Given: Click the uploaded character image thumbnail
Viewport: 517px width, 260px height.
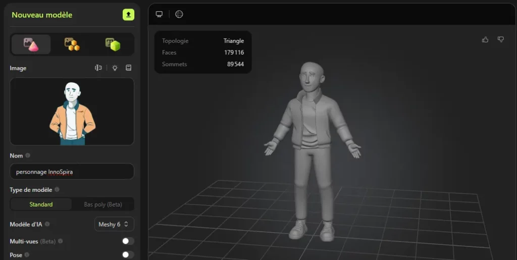Looking at the screenshot, I should (72, 112).
